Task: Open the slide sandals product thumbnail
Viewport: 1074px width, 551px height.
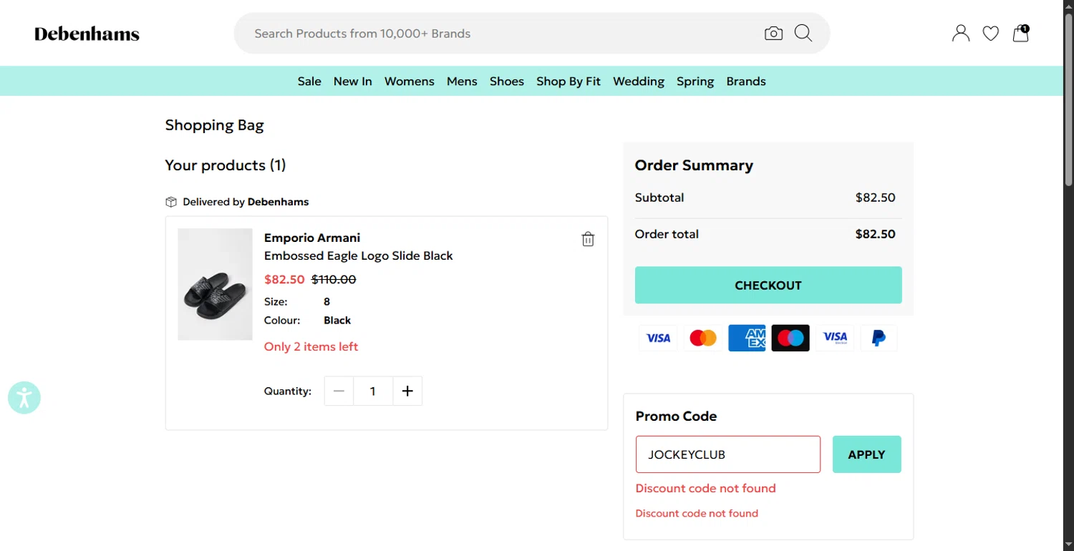Action: tap(215, 284)
